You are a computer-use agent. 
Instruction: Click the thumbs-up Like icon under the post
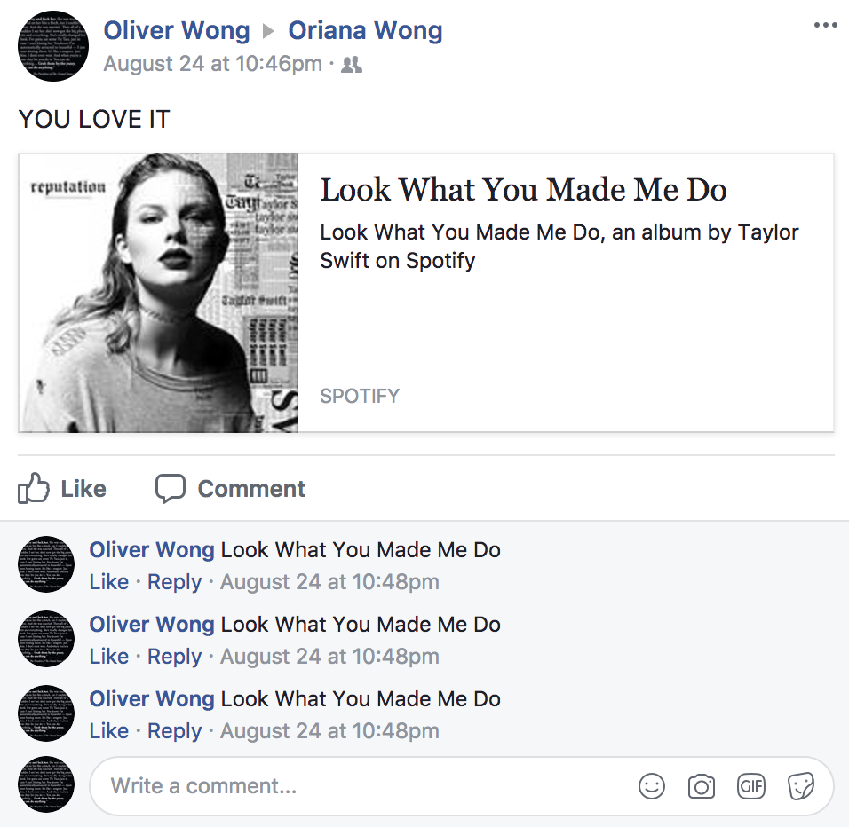pyautogui.click(x=34, y=488)
